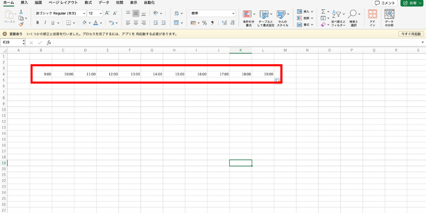
Task: Click the Increase Decimal icon
Action: (225, 23)
